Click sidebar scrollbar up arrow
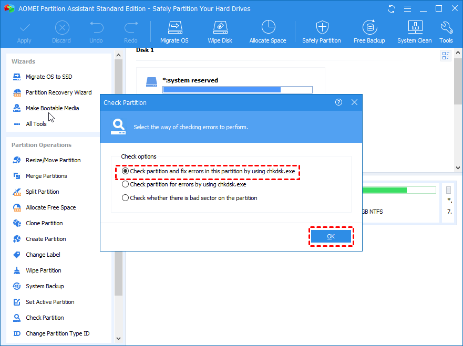Image resolution: width=463 pixels, height=346 pixels. pos(118,55)
